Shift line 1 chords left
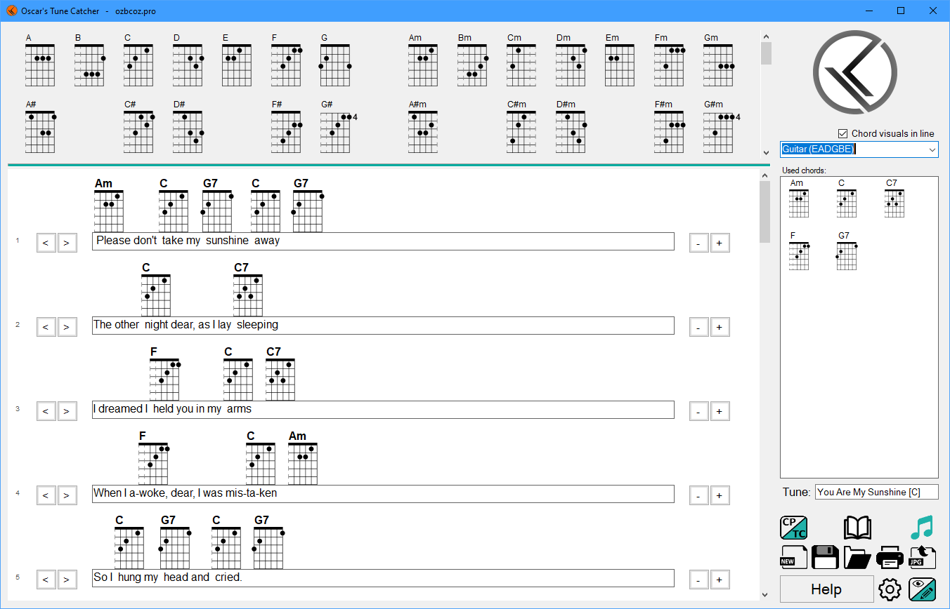The height and width of the screenshot is (609, 950). pos(46,243)
